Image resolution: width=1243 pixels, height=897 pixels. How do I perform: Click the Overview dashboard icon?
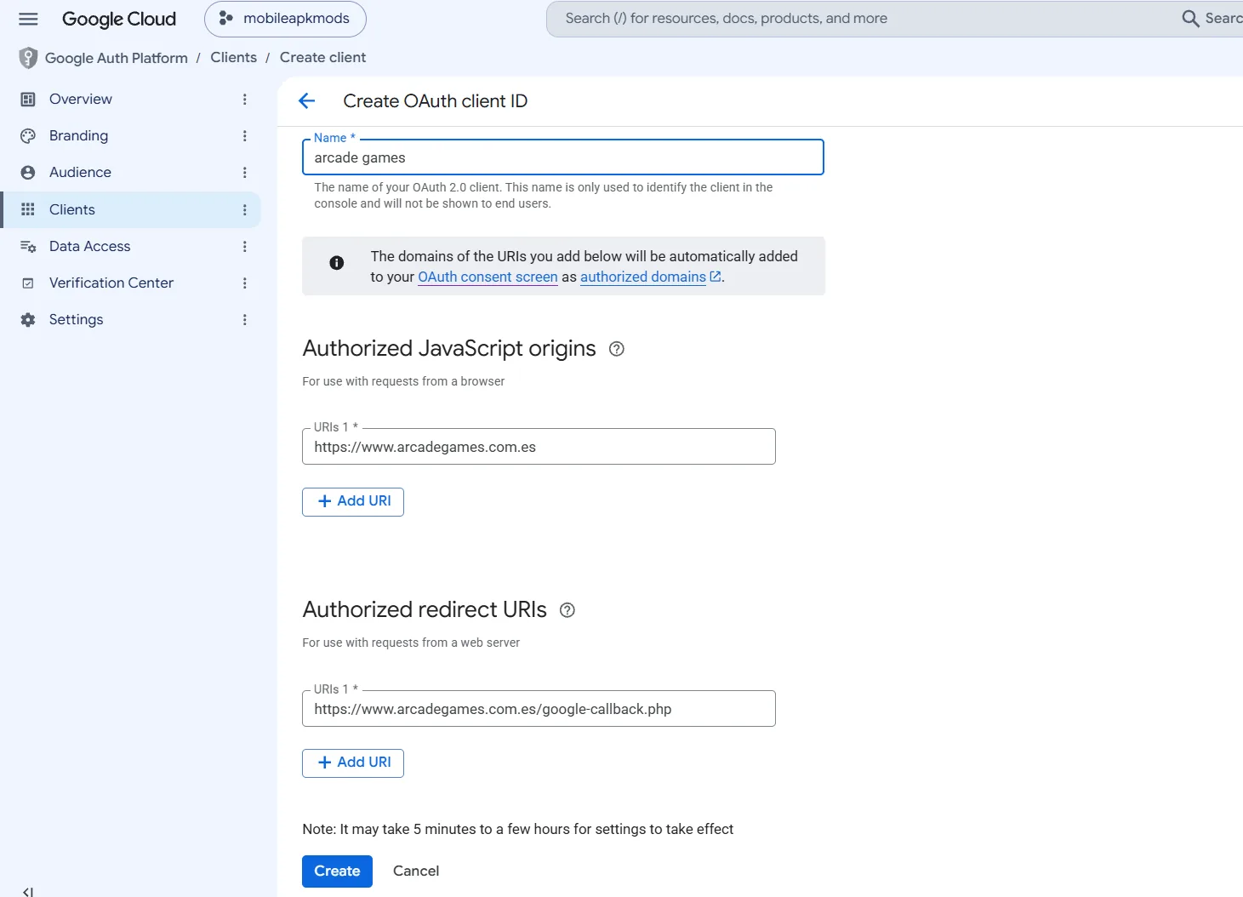tap(28, 99)
